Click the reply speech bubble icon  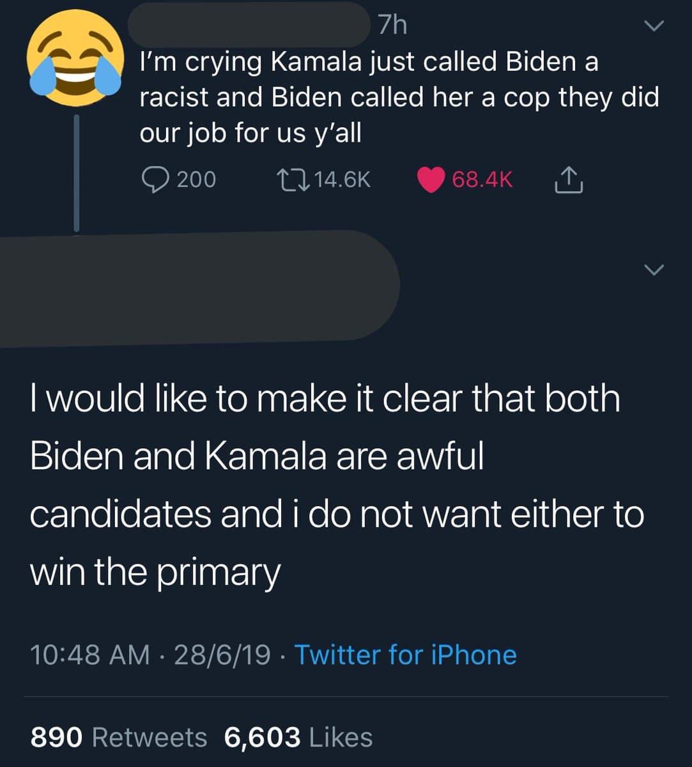(154, 180)
